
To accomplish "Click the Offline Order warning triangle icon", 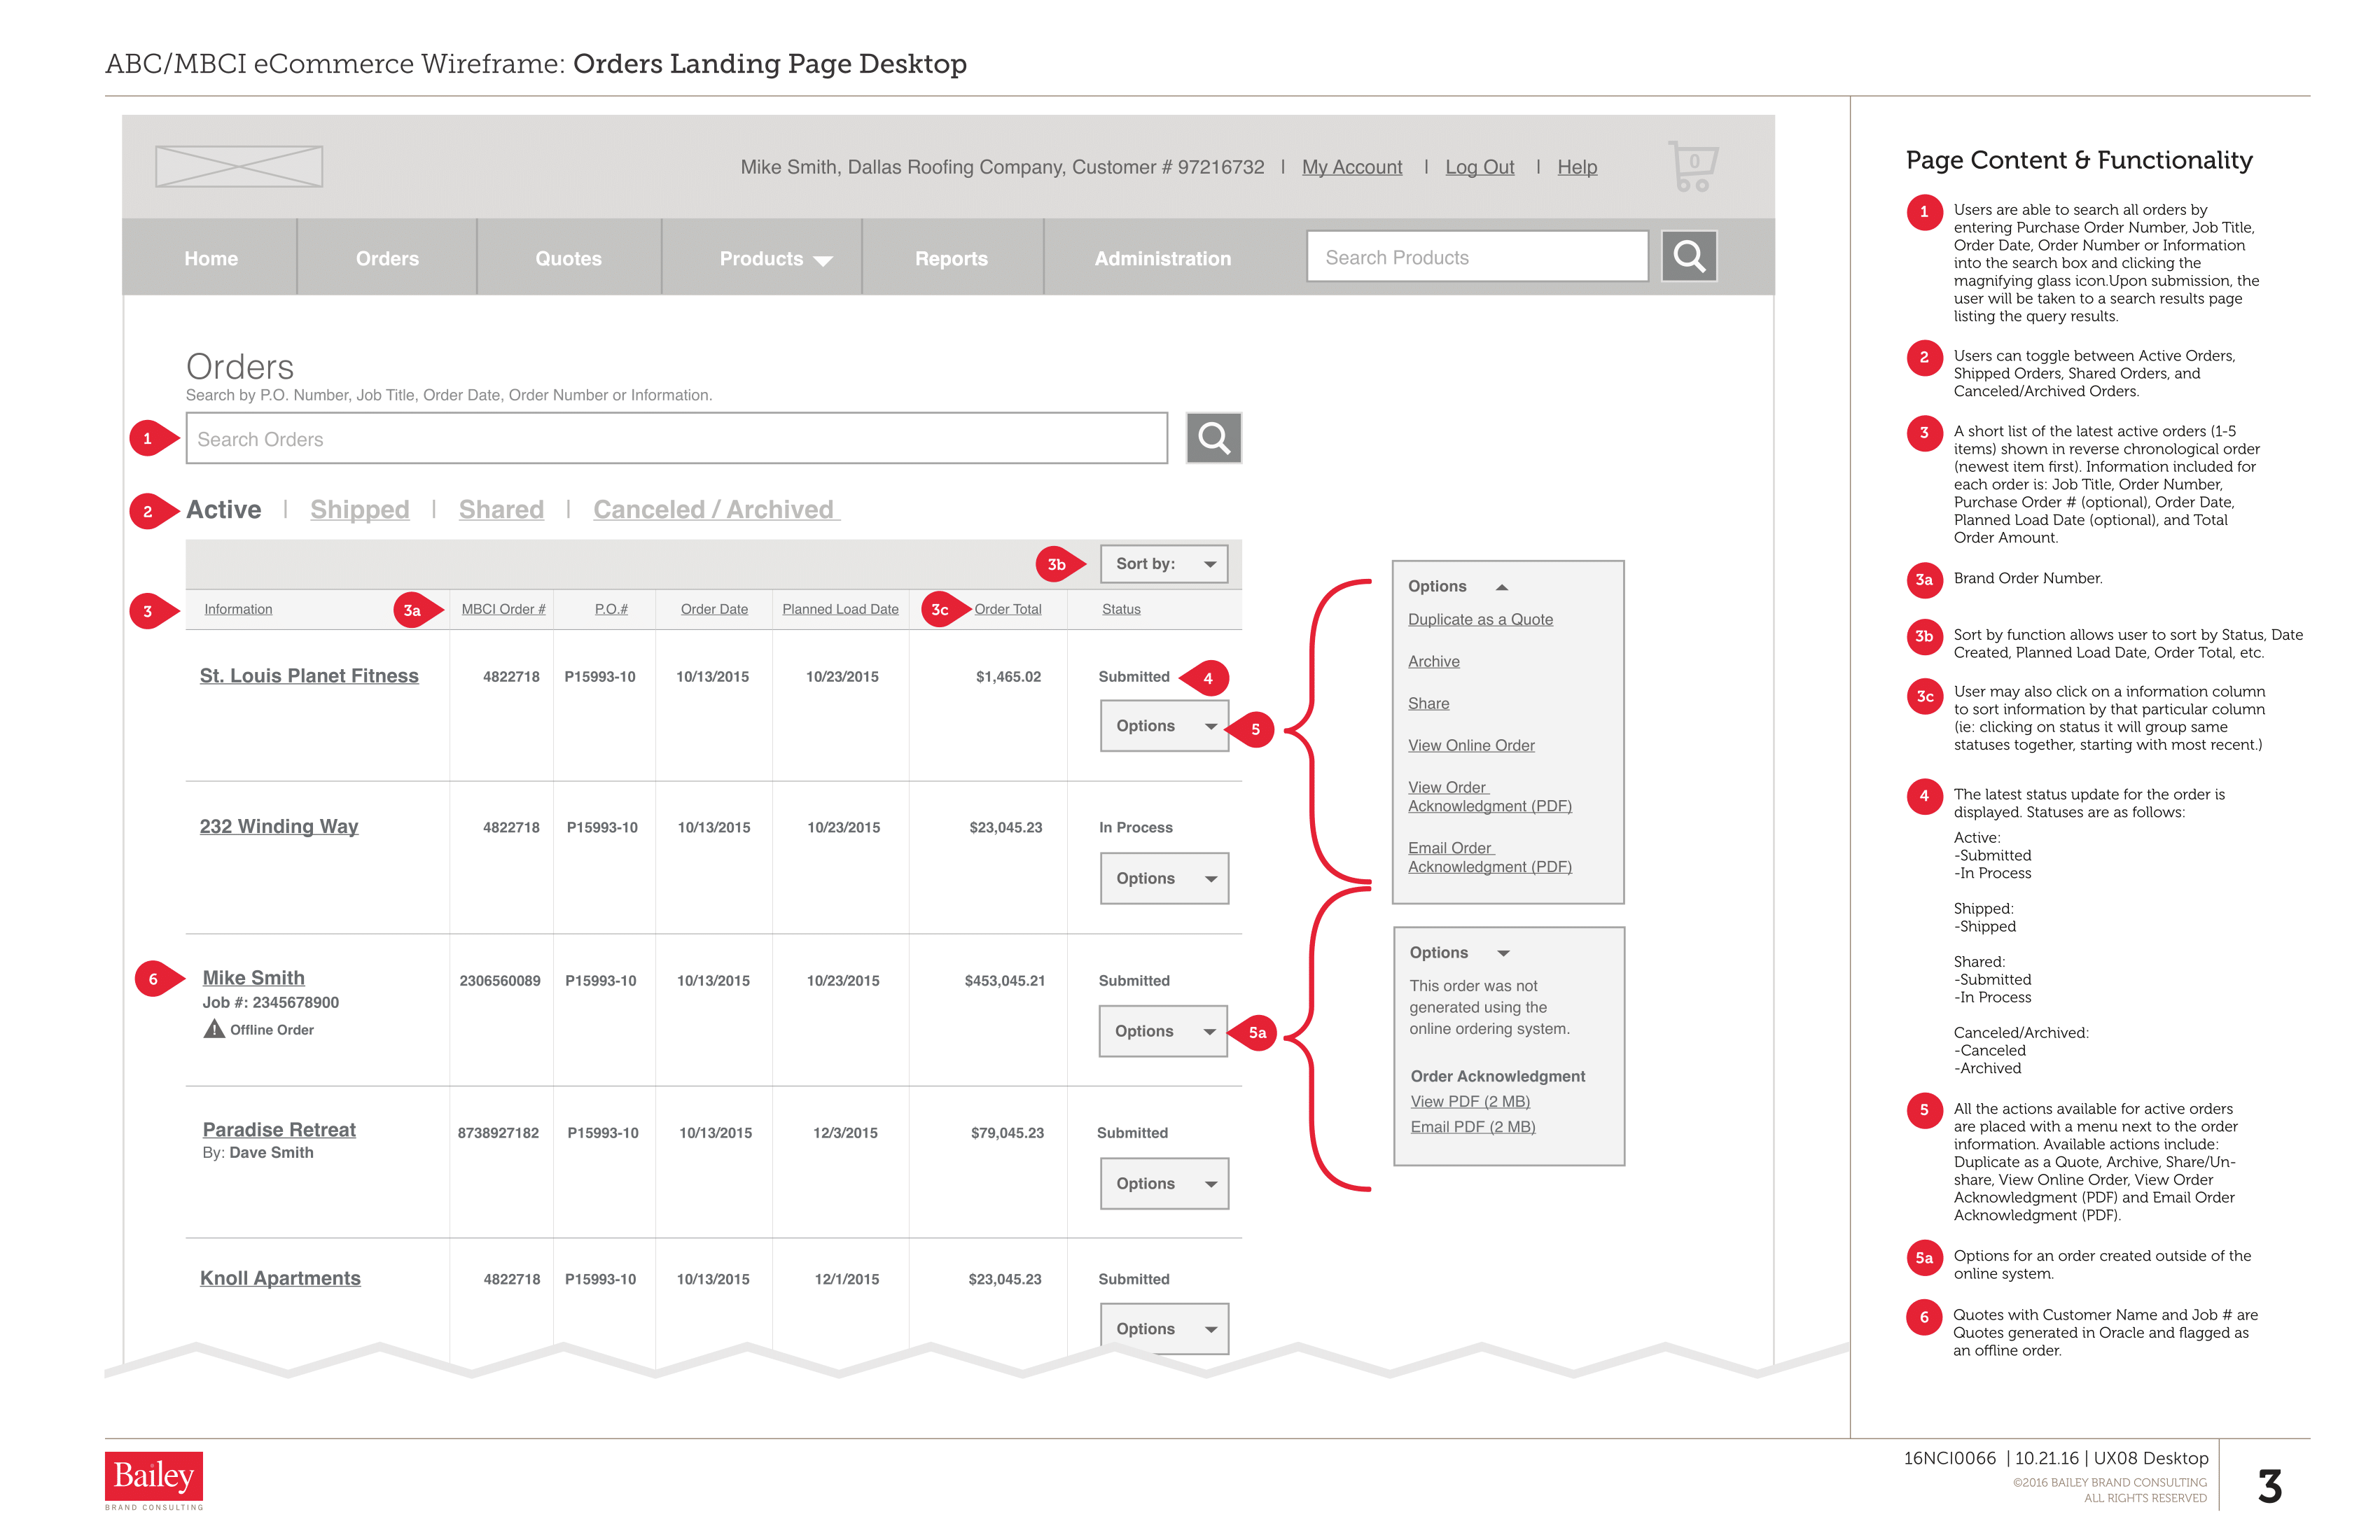I will coord(214,1029).
